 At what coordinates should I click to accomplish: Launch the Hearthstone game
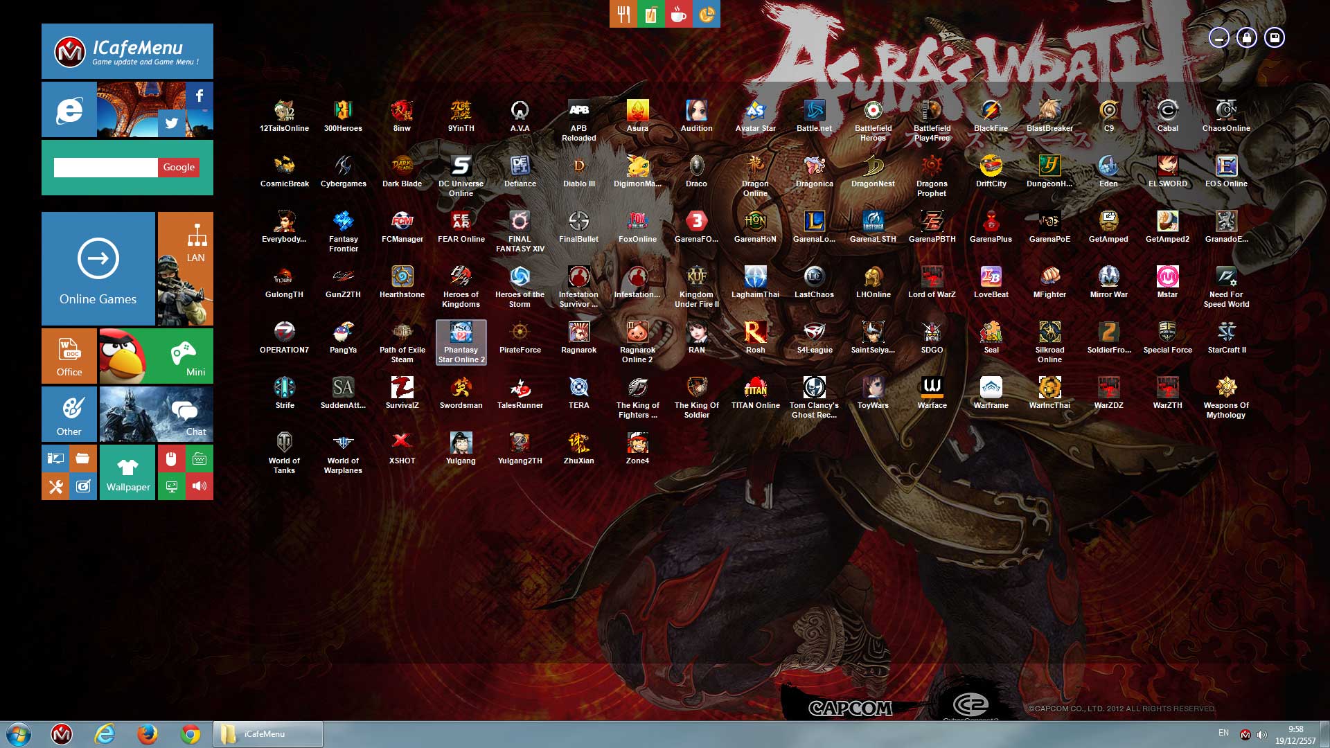tap(402, 282)
